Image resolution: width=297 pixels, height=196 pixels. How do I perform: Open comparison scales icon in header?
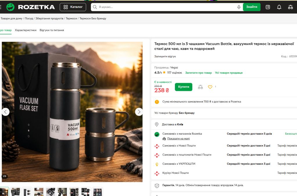coord(291,7)
